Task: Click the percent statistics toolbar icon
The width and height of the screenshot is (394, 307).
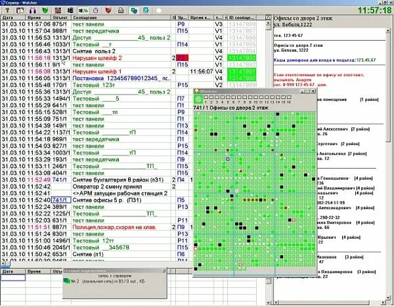Action: (83, 10)
